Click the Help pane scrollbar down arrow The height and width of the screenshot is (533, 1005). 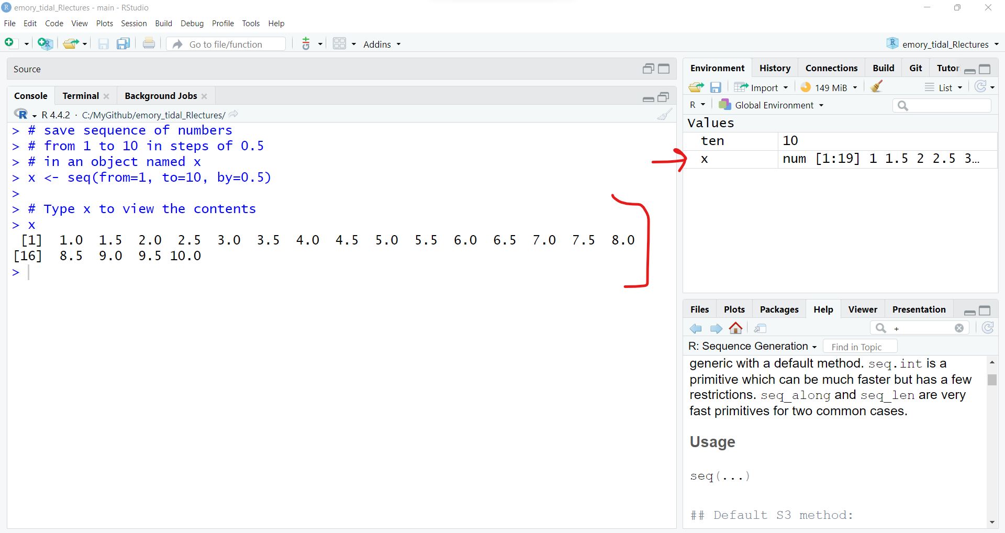pyautogui.click(x=992, y=522)
